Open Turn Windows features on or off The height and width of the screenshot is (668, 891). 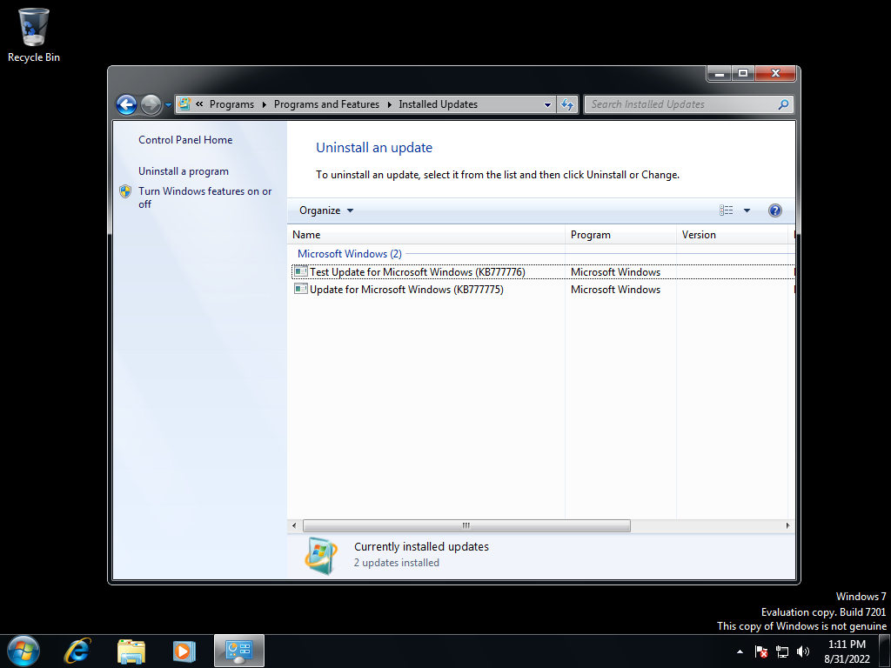click(x=205, y=197)
